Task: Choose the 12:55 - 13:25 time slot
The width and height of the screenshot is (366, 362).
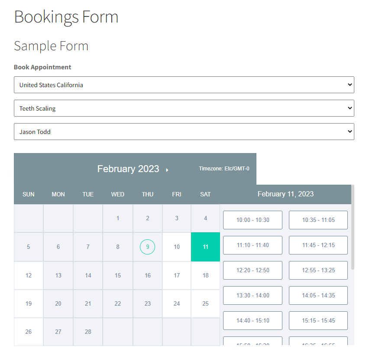Action: pos(318,270)
